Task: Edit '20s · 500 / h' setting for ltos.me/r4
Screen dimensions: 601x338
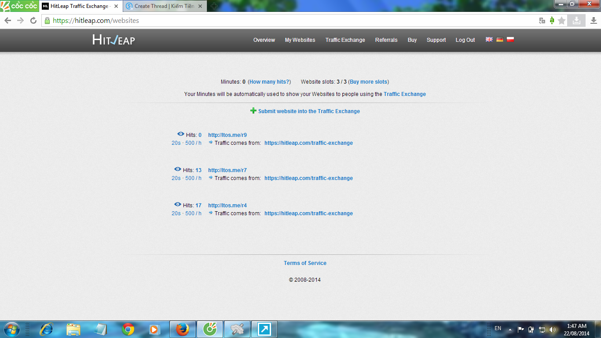Action: (187, 213)
